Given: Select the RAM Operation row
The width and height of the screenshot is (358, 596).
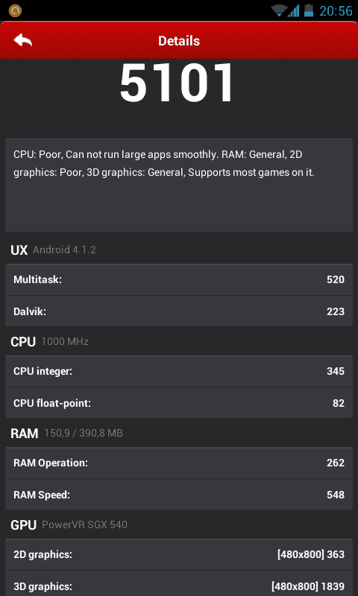Looking at the screenshot, I should (179, 463).
